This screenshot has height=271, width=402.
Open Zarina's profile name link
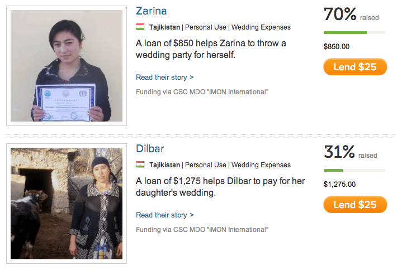pos(152,11)
